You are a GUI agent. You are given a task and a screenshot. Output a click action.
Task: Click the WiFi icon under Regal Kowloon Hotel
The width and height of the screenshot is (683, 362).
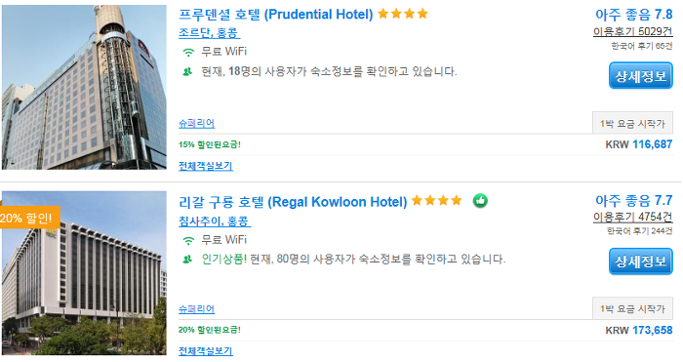coord(188,240)
